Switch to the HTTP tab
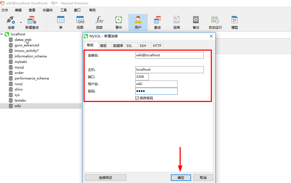 (157, 46)
